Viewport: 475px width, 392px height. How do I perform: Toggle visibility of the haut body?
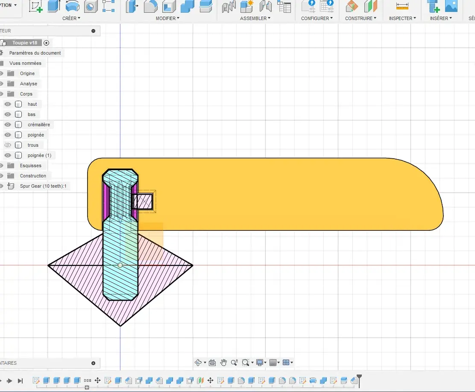8,104
